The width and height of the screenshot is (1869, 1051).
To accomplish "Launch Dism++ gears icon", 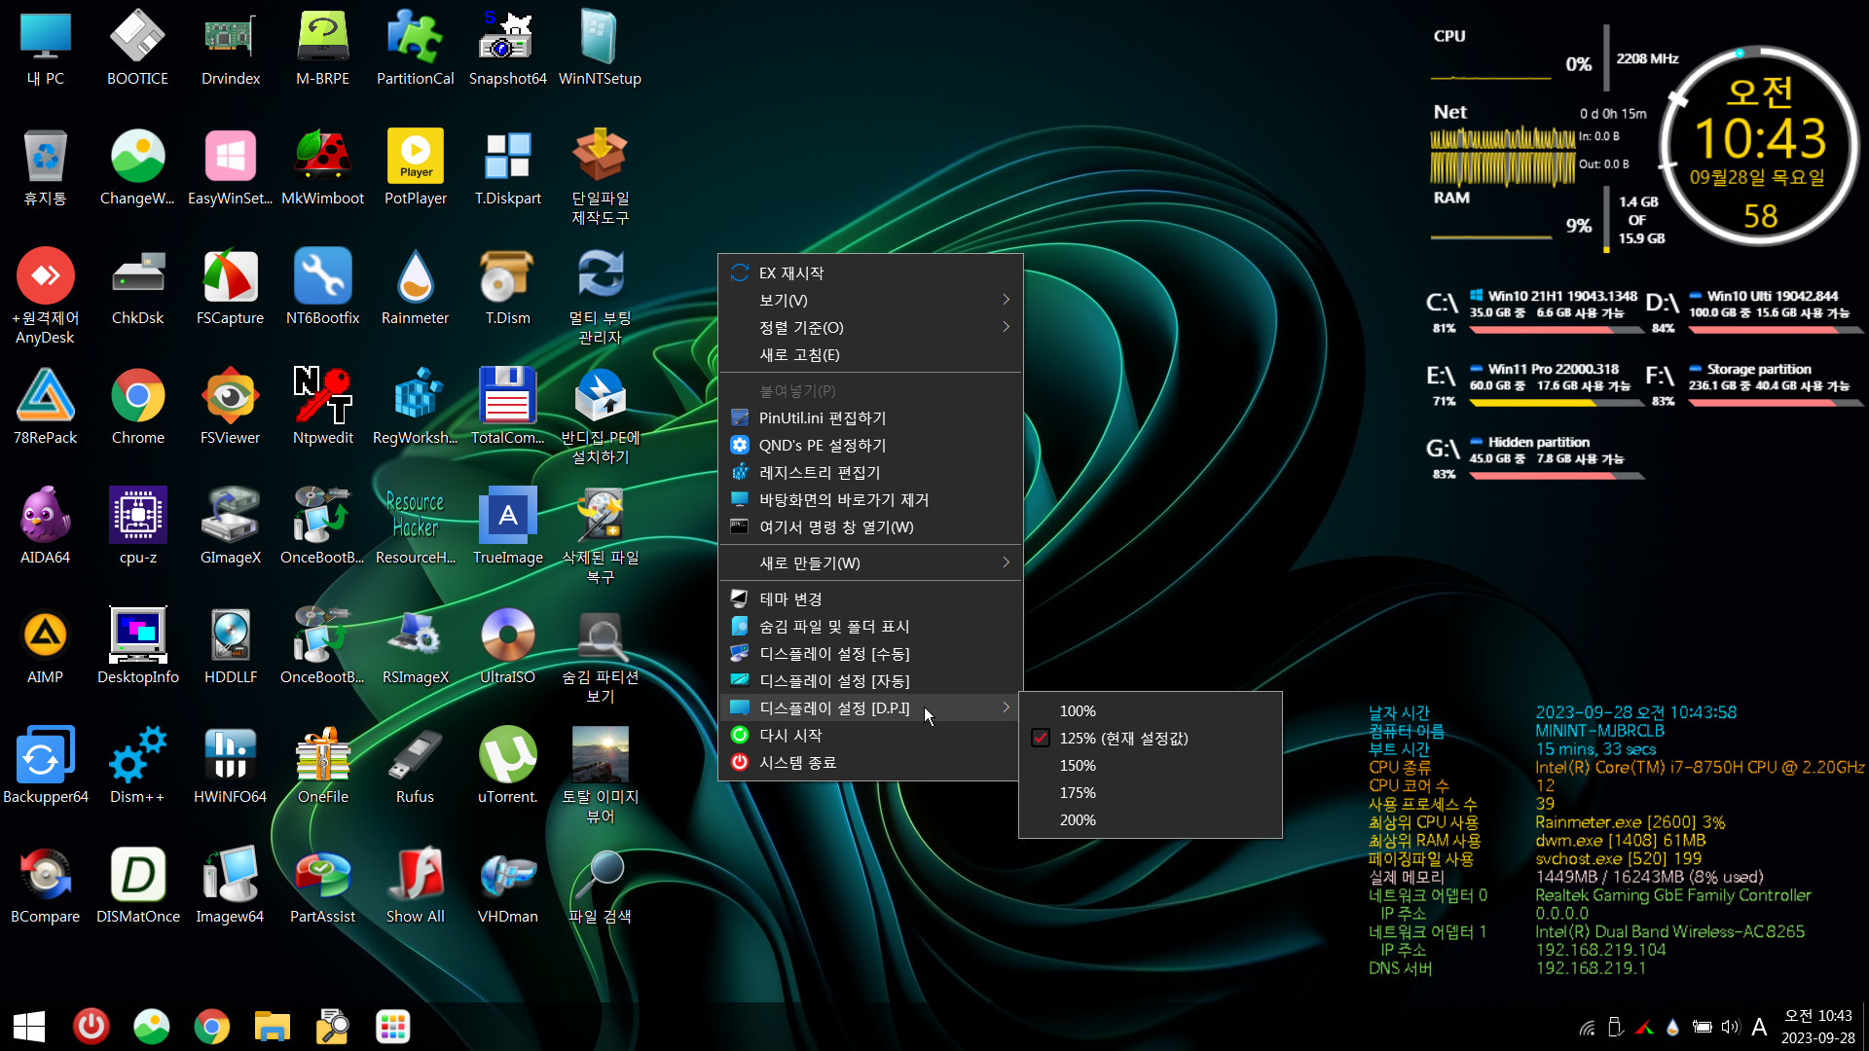I will [137, 765].
